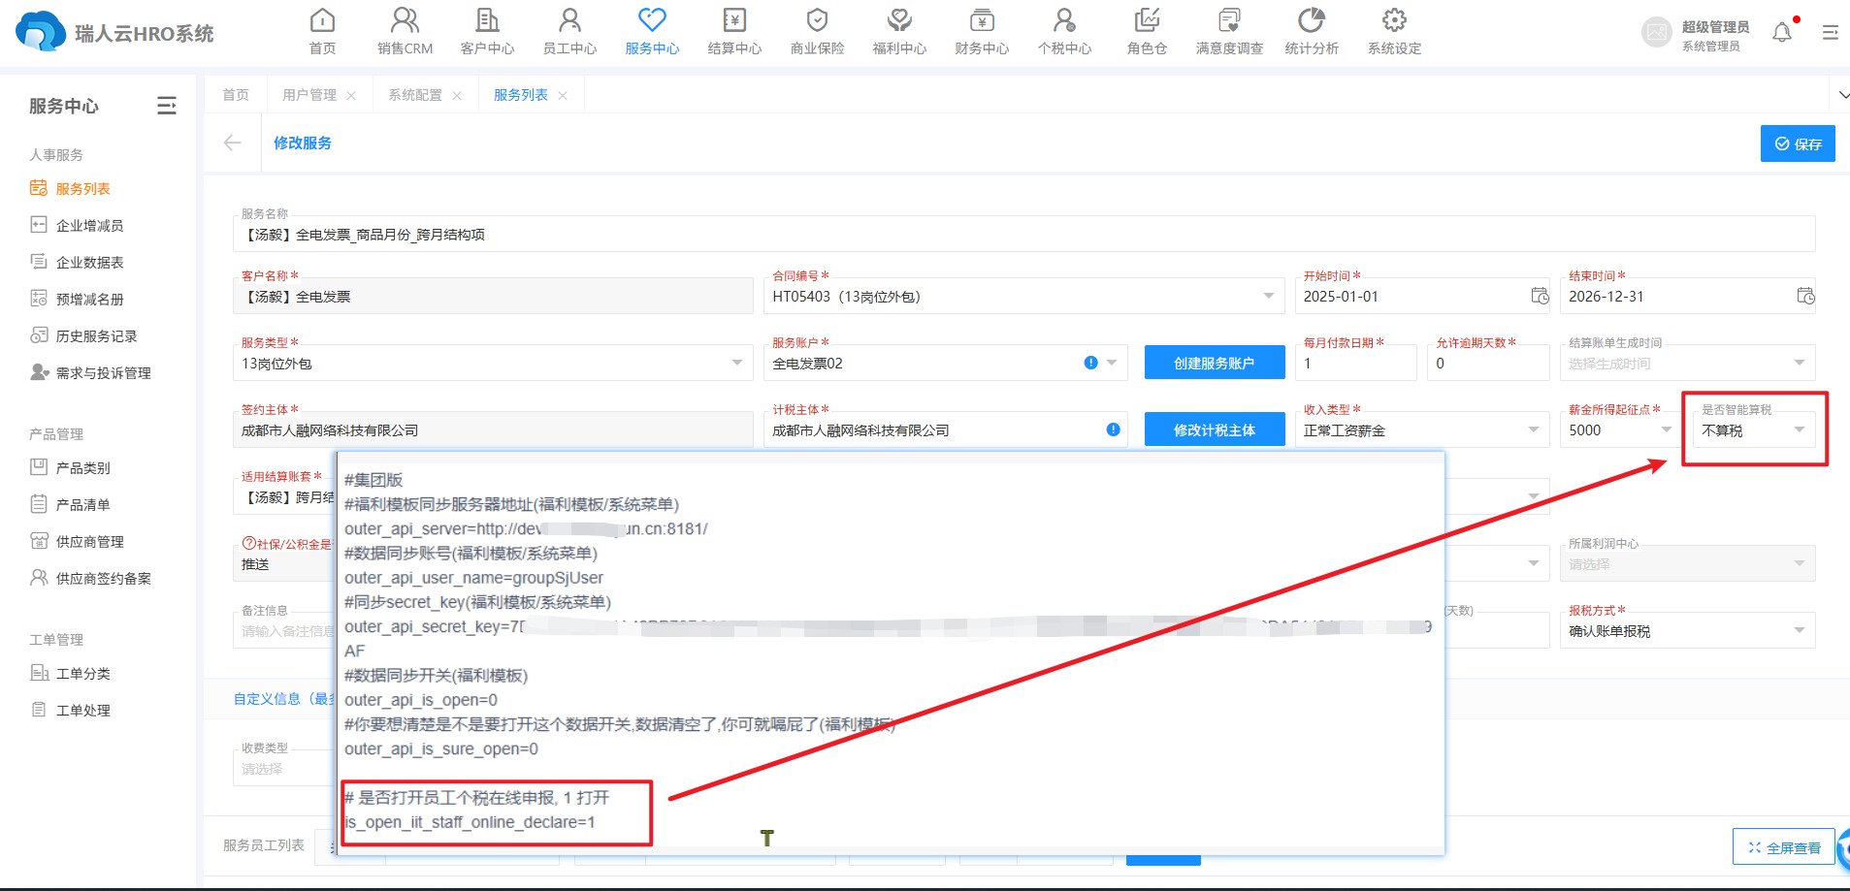
Task: Open 结束时间 calendar picker
Action: (1805, 296)
